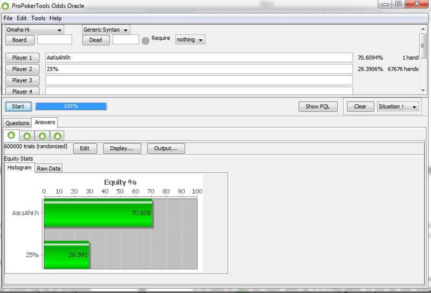The image size is (431, 293).
Task: Click the 1 hand count text
Action: (411, 58)
